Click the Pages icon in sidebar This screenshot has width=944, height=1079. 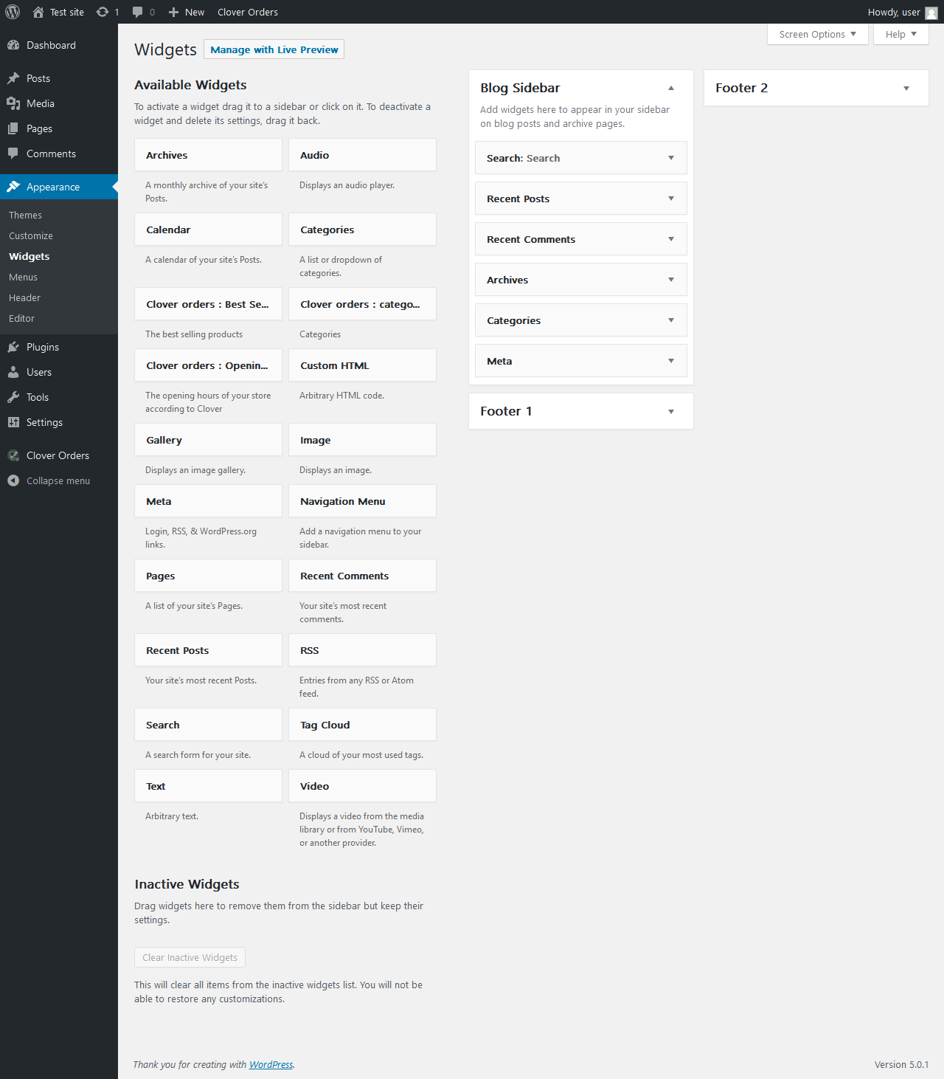(x=13, y=128)
